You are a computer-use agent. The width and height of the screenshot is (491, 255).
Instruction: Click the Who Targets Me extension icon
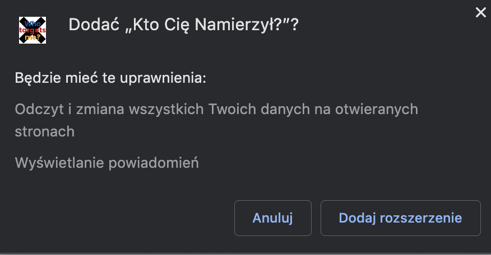click(33, 30)
